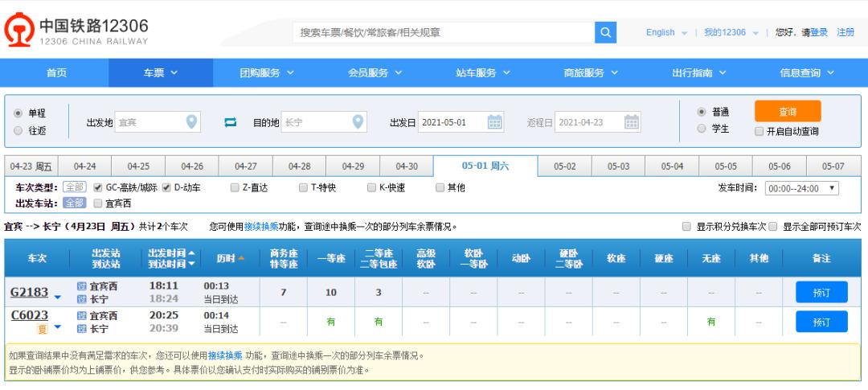
Task: Open the 出发日 calendar icon
Action: coord(496,122)
